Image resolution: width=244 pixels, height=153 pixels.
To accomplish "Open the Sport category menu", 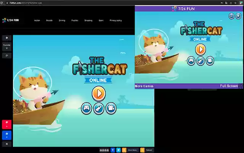I will click(x=101, y=20).
